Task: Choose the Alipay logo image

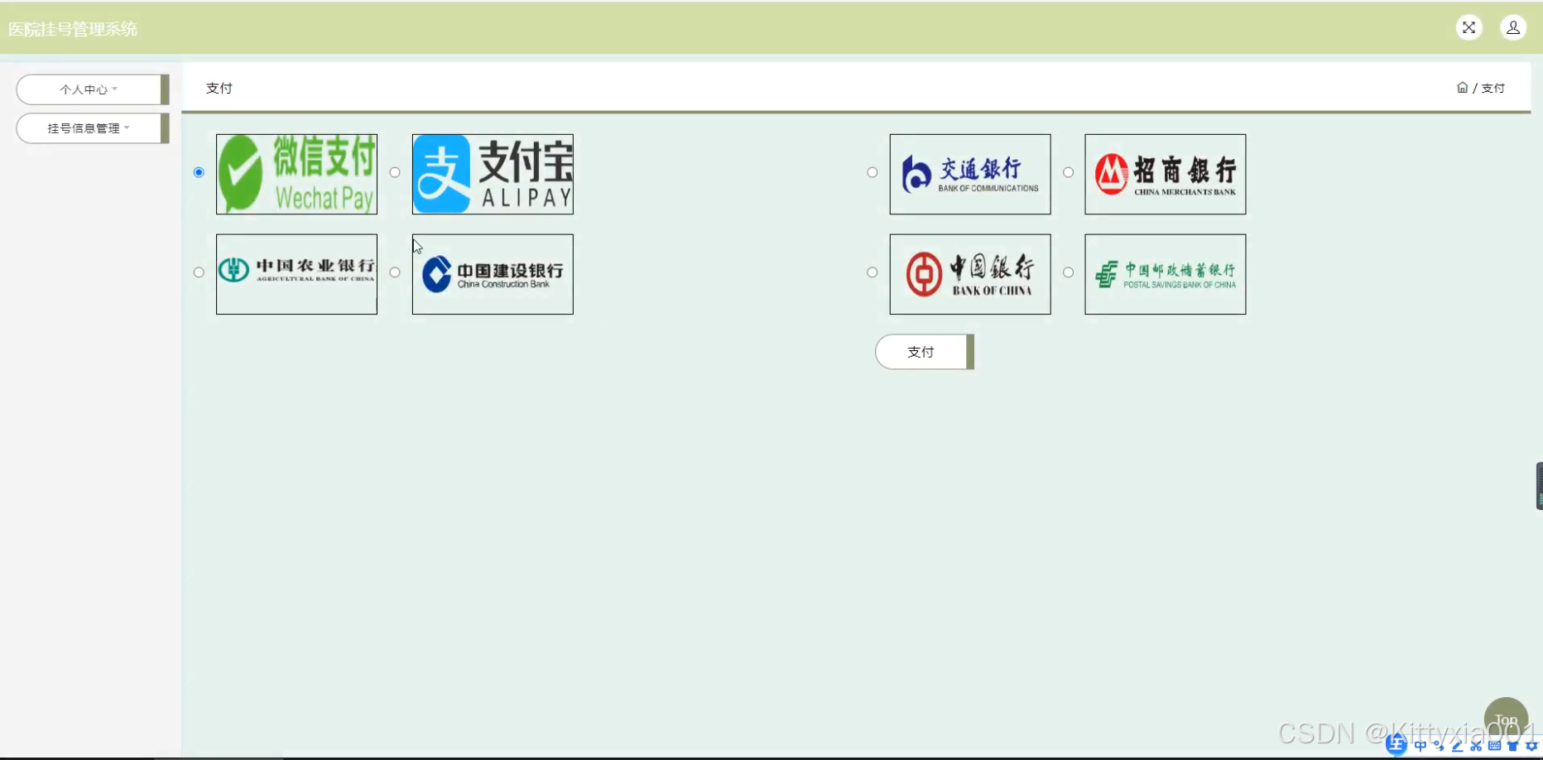Action: [493, 174]
